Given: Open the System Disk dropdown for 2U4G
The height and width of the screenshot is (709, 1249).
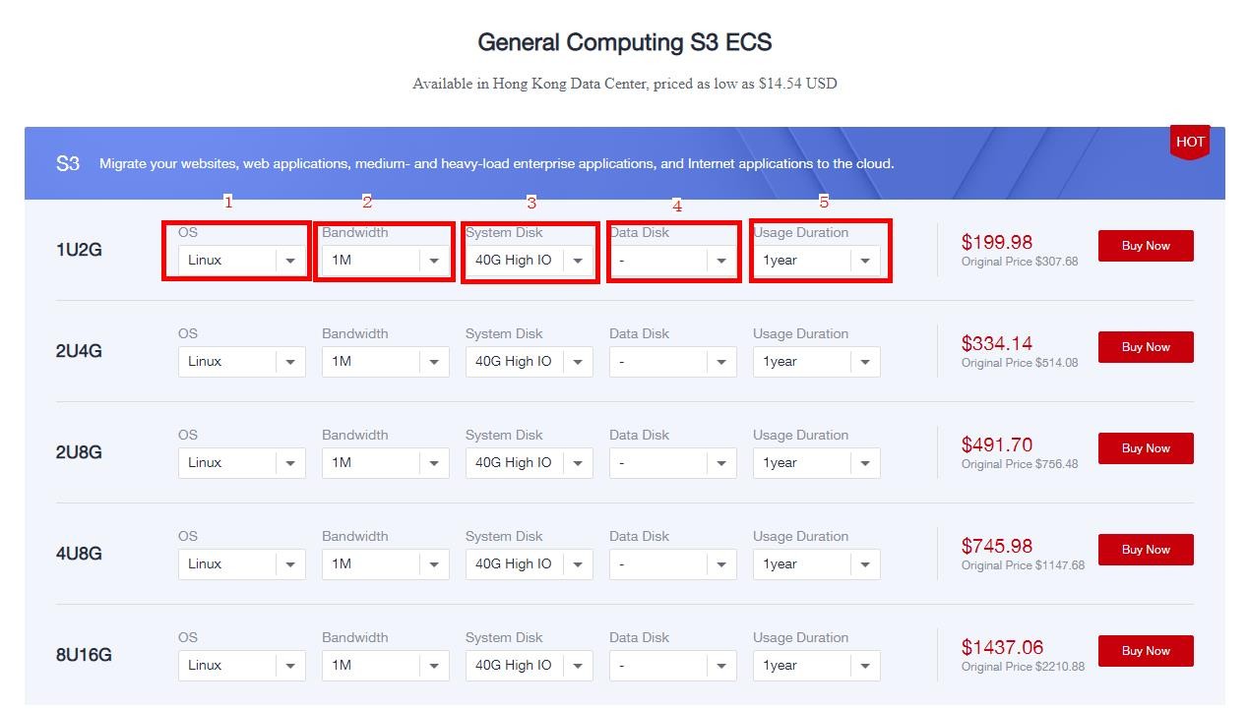Looking at the screenshot, I should point(529,362).
